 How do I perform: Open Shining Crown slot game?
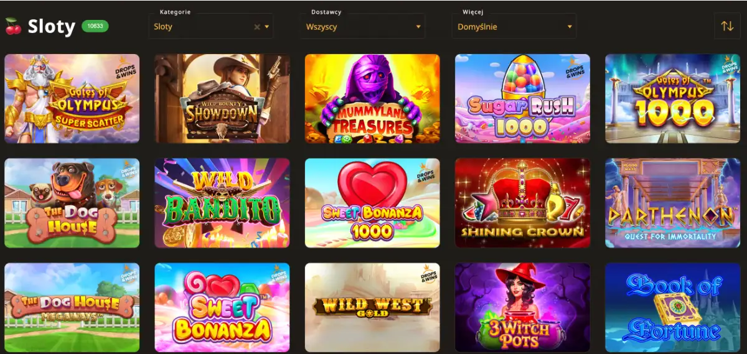click(x=522, y=203)
